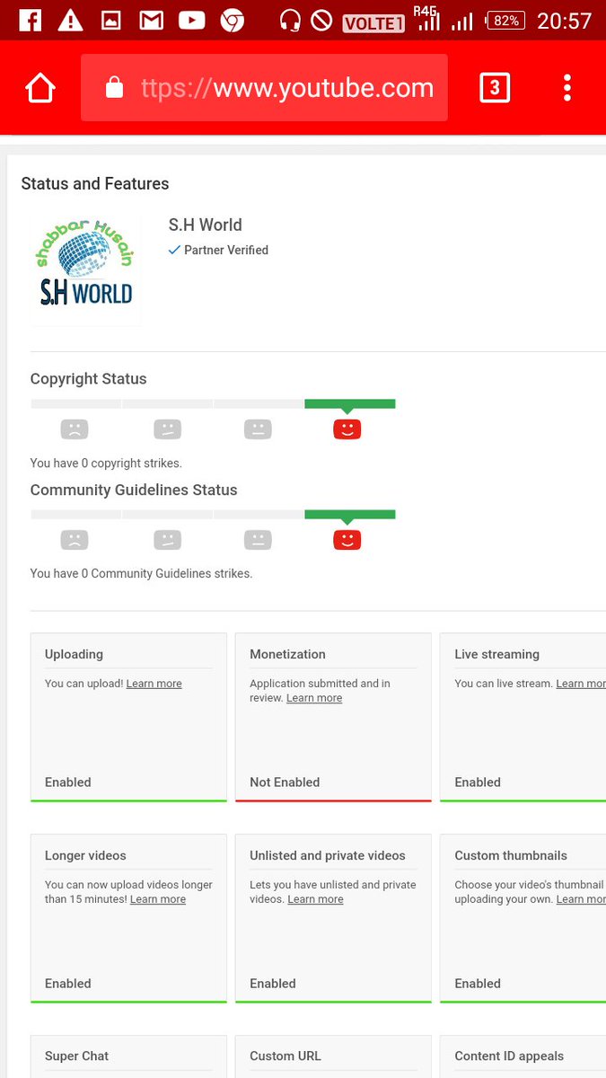Click the green Copyright Status bar segment
The image size is (606, 1078).
click(350, 404)
